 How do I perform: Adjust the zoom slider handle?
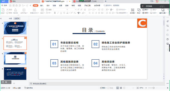(x=154, y=88)
